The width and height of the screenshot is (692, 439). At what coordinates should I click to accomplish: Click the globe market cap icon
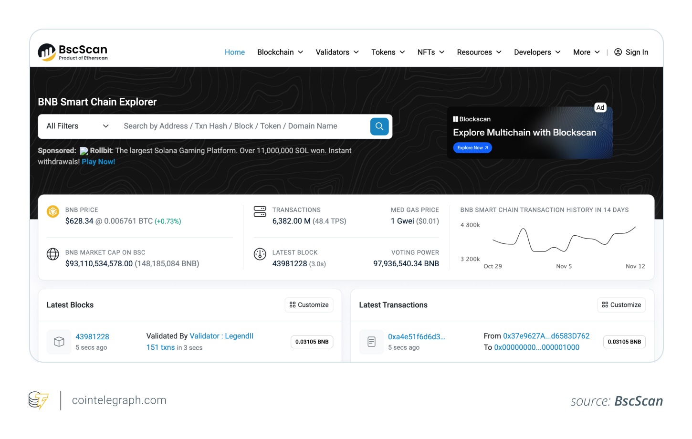point(53,254)
